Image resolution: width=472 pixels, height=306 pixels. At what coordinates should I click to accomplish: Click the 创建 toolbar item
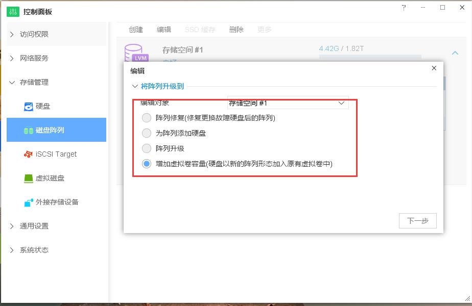136,30
